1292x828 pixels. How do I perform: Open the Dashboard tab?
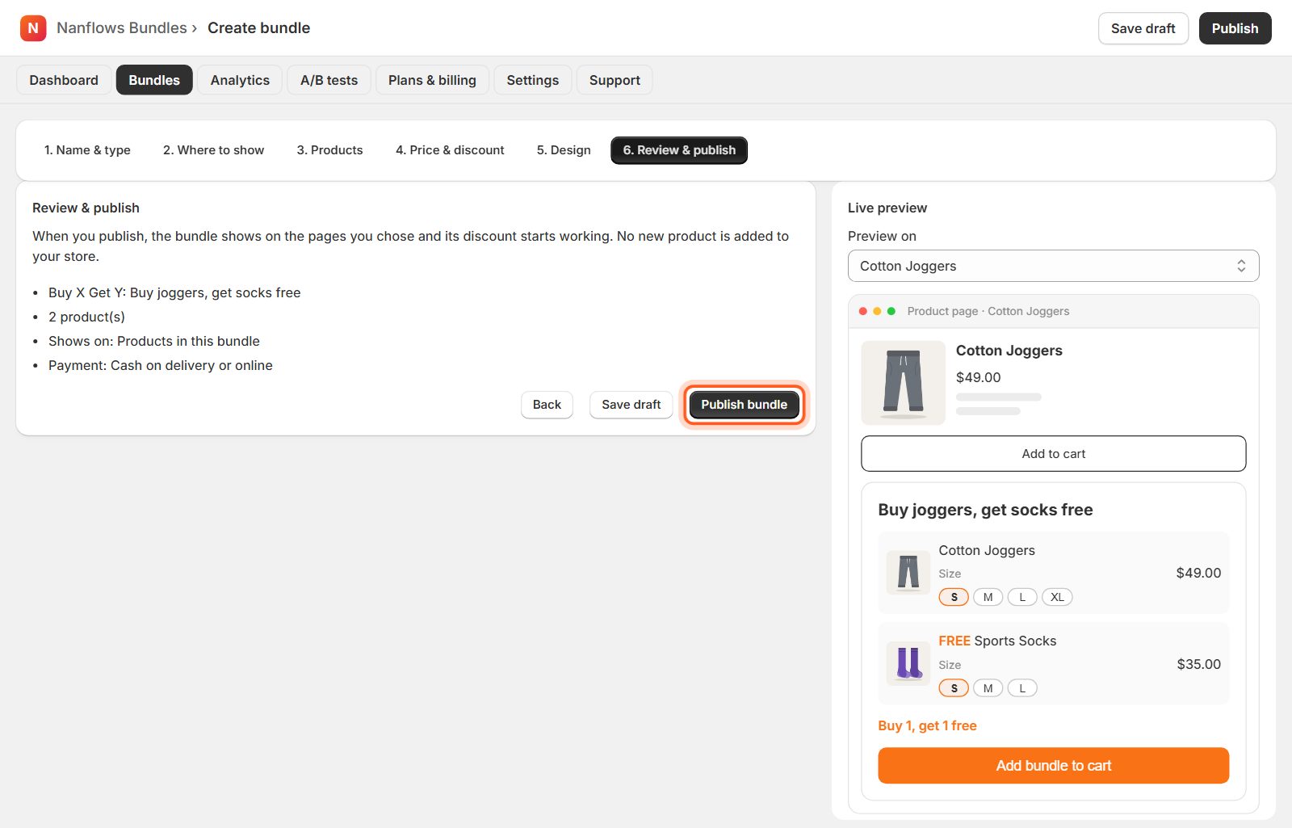(x=64, y=80)
